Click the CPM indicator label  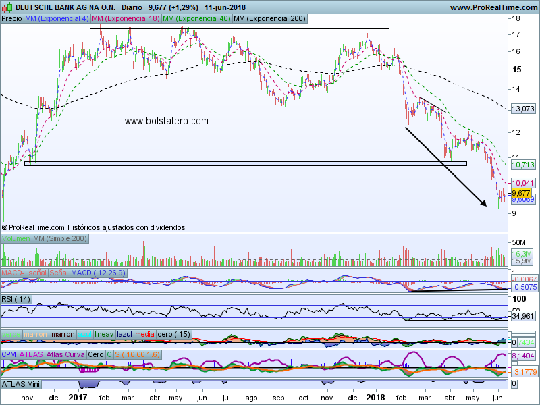point(9,354)
